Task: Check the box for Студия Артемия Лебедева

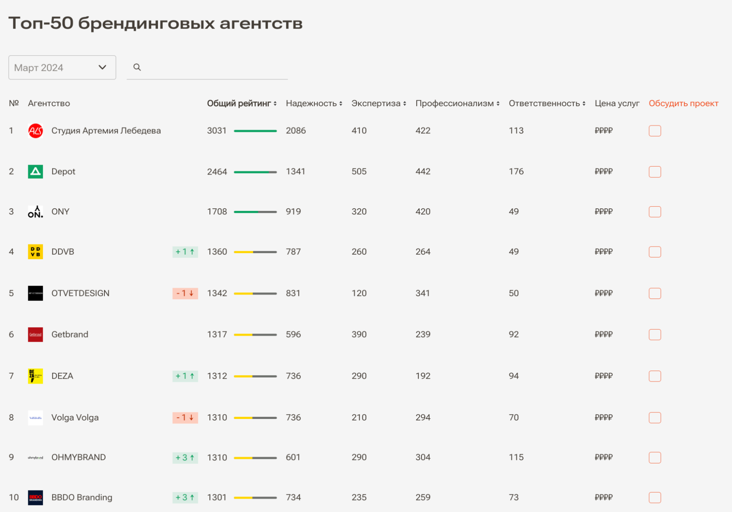Action: pyautogui.click(x=655, y=131)
